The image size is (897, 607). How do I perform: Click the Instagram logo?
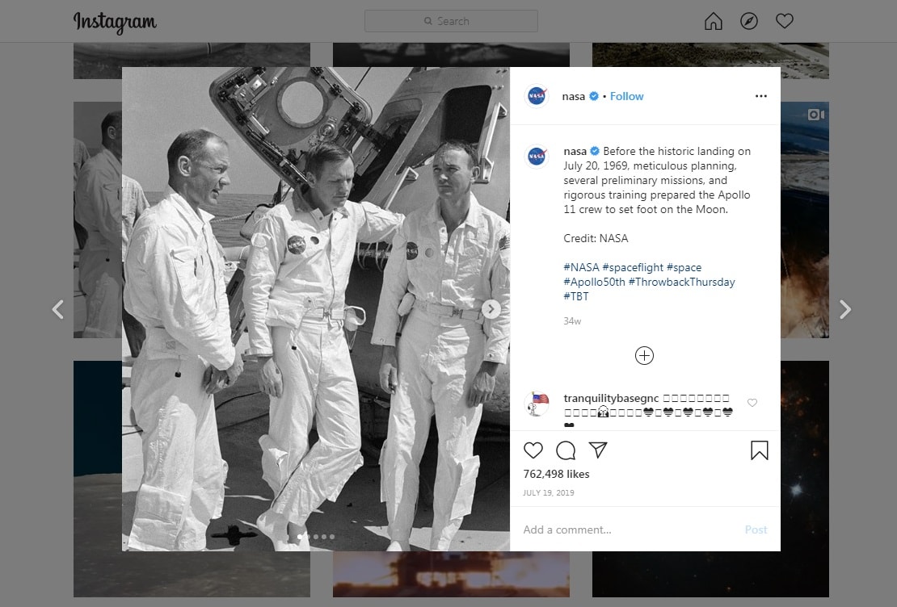click(115, 22)
